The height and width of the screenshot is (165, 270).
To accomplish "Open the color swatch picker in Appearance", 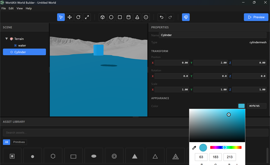I will click(x=241, y=106).
